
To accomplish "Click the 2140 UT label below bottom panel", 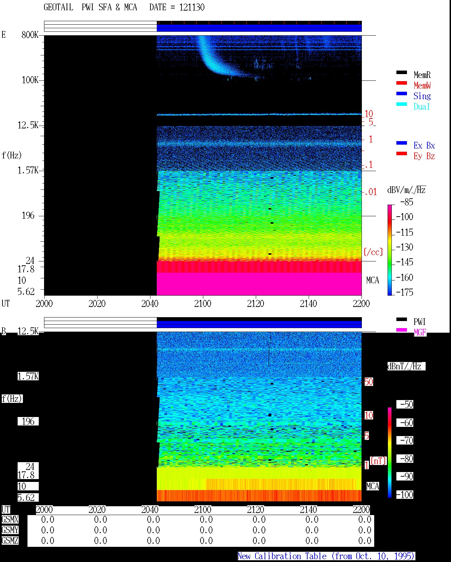I will 308,509.
